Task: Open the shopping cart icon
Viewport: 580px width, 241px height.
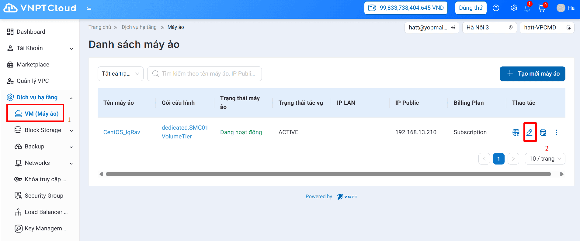Action: coord(542,8)
